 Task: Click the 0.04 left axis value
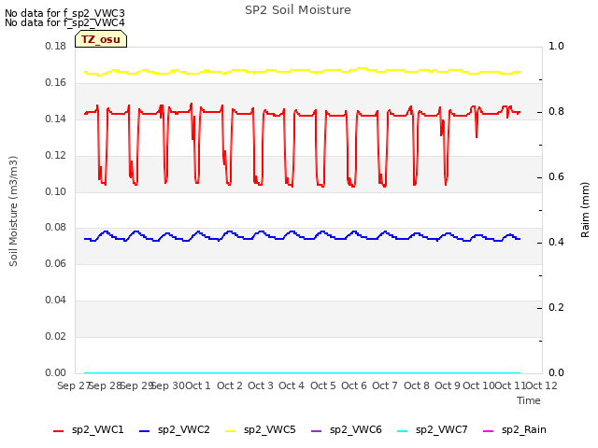(56, 301)
